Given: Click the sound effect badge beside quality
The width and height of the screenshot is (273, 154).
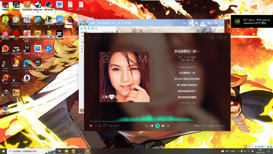Looking at the screenshot, I should click(212, 126).
